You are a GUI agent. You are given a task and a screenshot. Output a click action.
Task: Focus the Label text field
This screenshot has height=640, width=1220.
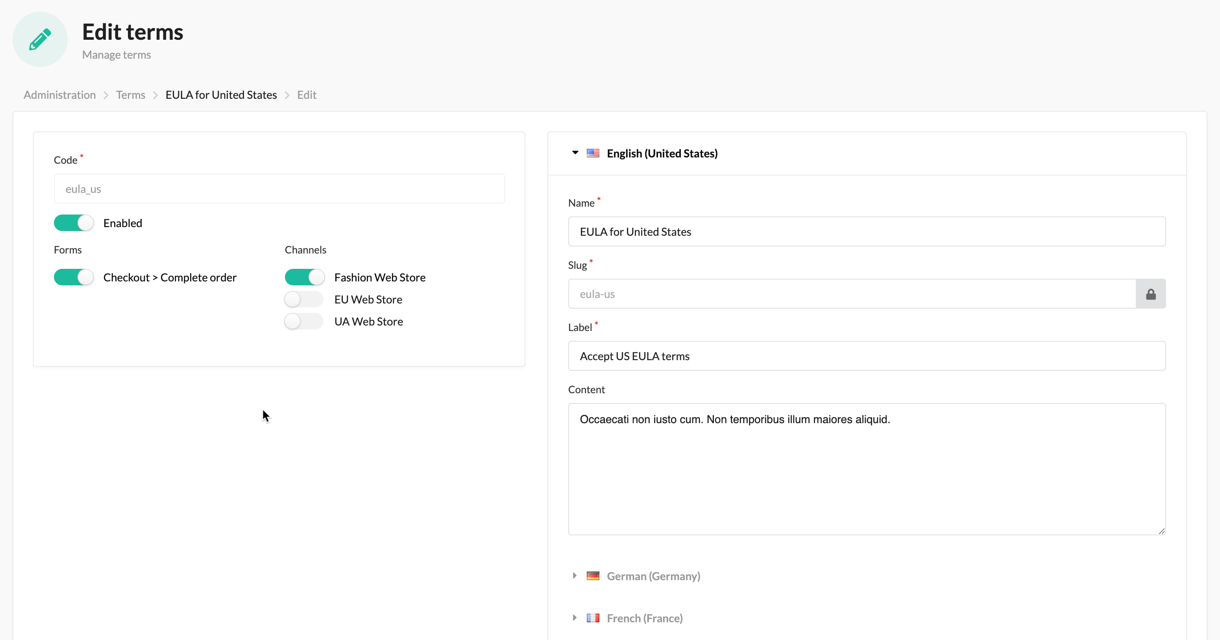click(866, 356)
